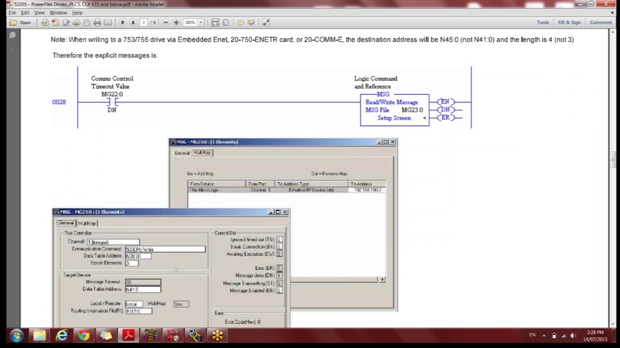The width and height of the screenshot is (620, 348).
Task: Click the volume speaker tray icon
Action: click(x=573, y=335)
